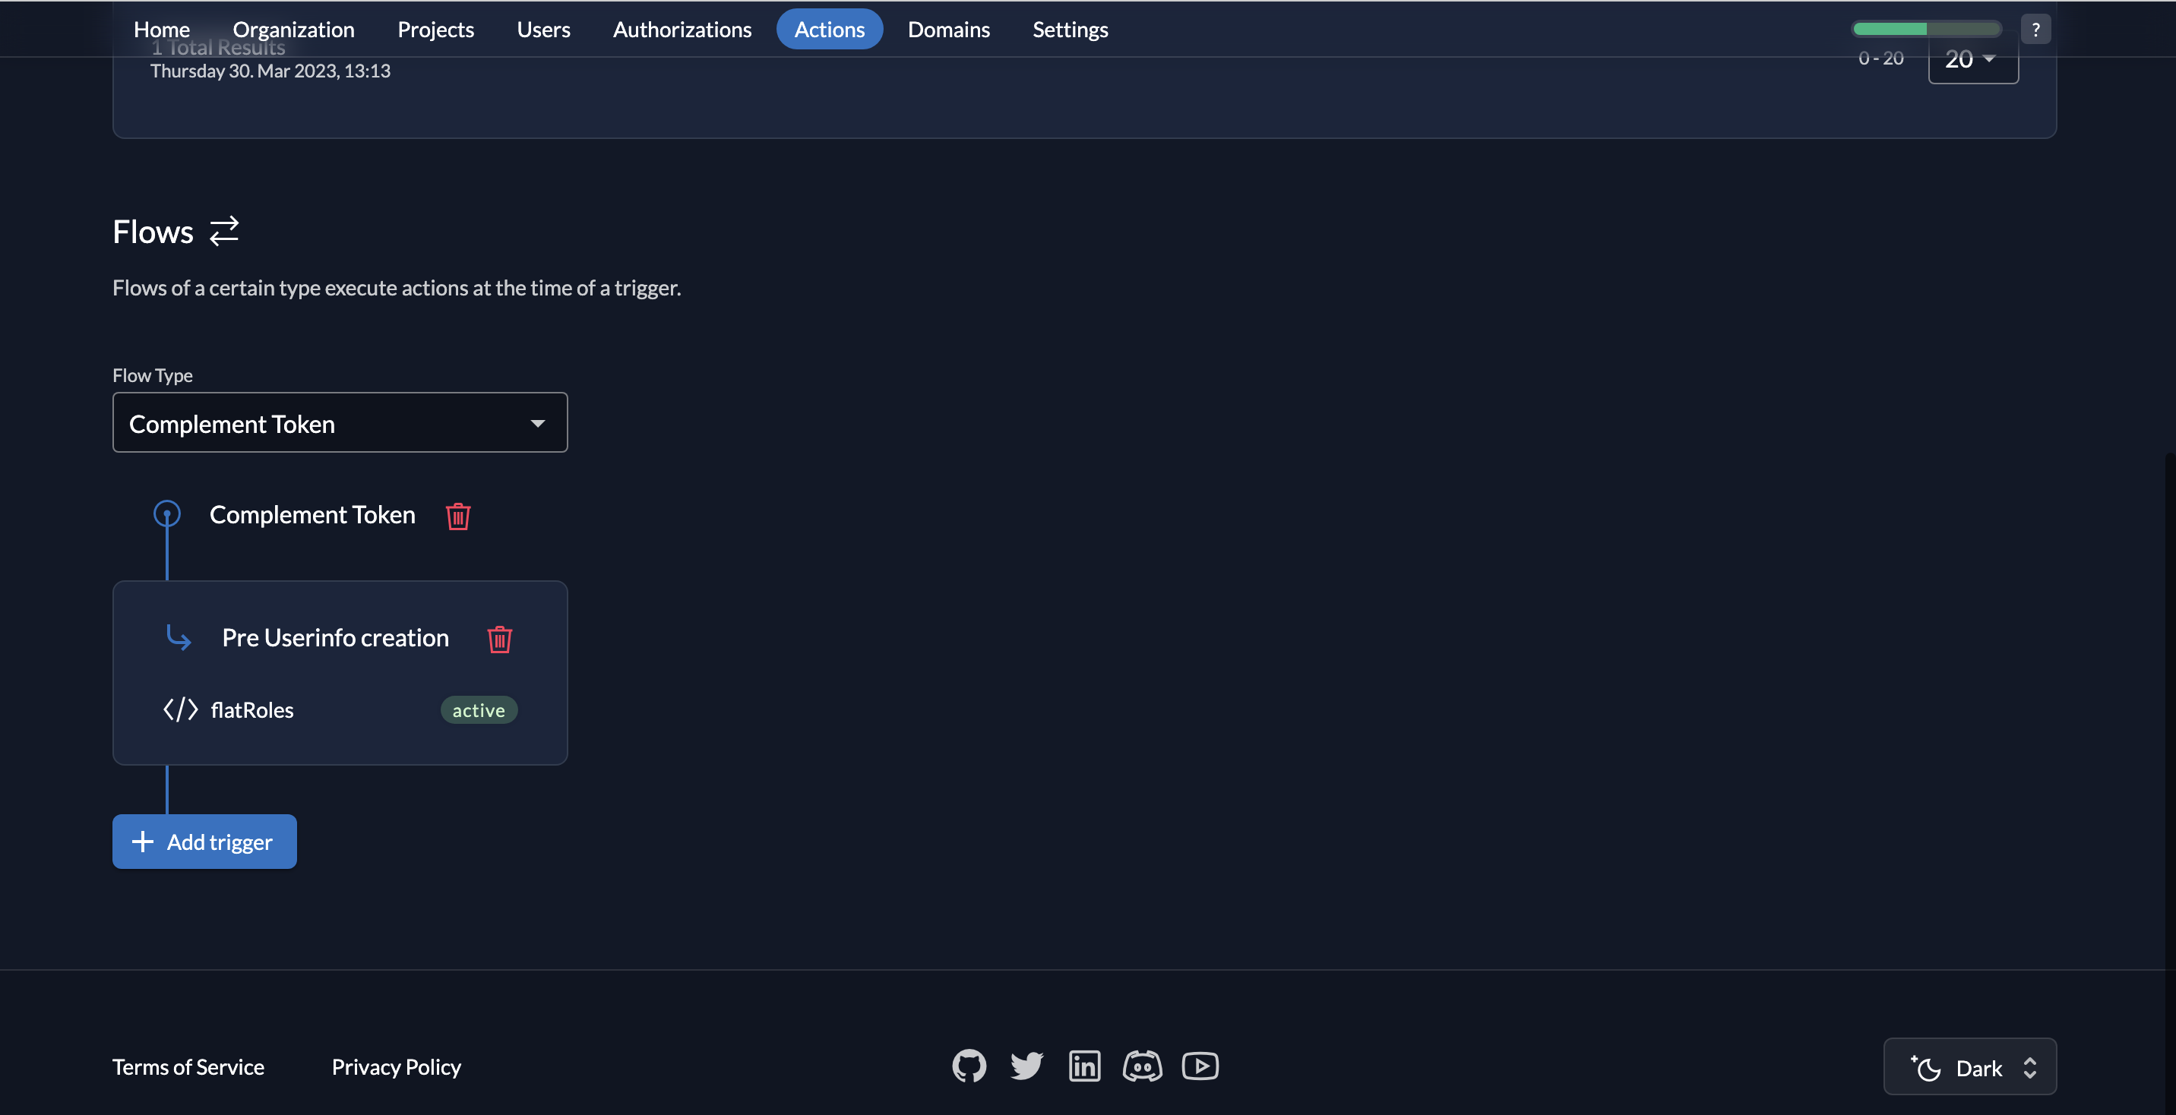This screenshot has width=2176, height=1115.
Task: Click the code tag icon next to flatRoles
Action: pos(179,708)
